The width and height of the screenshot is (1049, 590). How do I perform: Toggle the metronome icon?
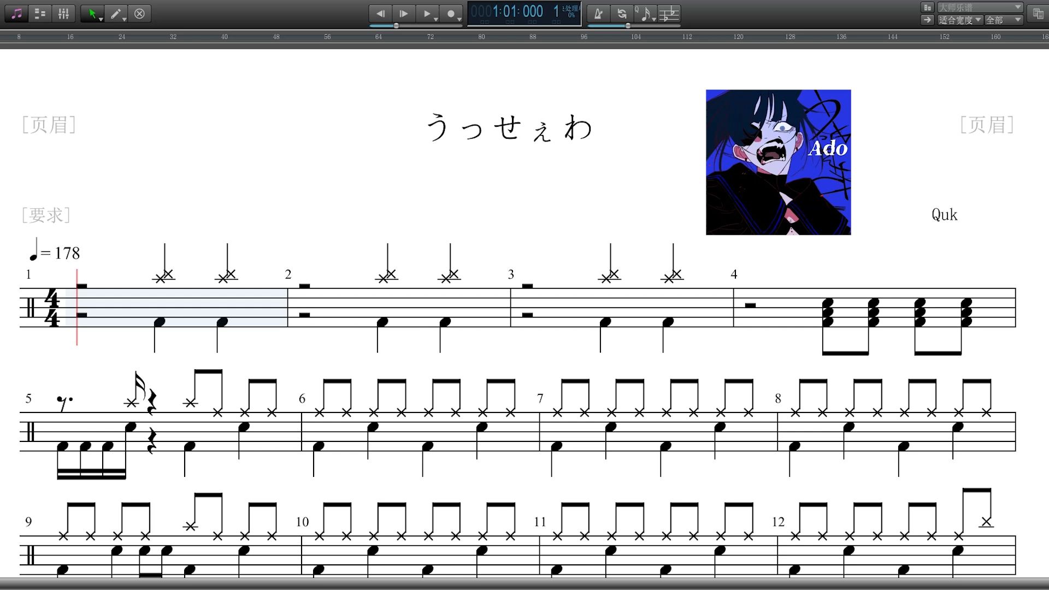point(598,14)
